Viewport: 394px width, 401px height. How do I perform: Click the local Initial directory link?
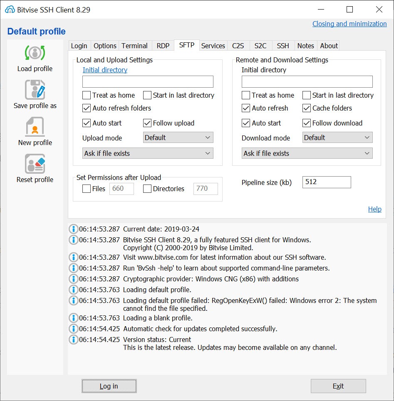click(105, 70)
